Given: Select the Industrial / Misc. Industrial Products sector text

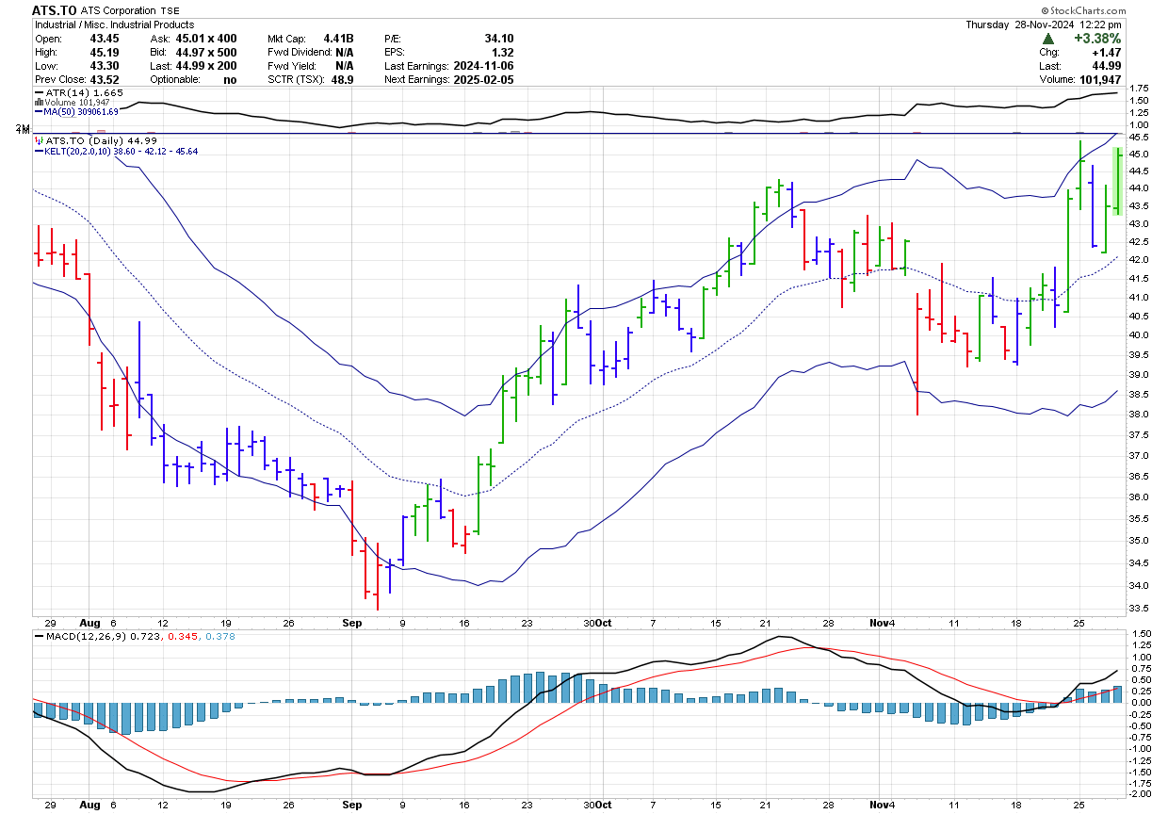Looking at the screenshot, I should pos(114,24).
